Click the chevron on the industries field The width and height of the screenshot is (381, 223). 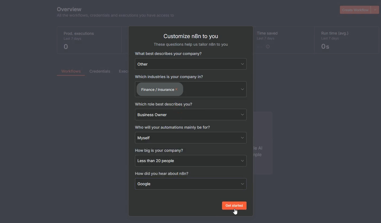pos(242,89)
